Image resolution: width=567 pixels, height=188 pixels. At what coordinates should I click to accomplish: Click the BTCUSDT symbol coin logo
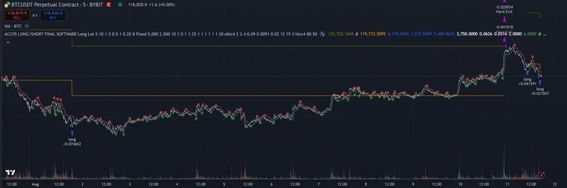click(7, 5)
